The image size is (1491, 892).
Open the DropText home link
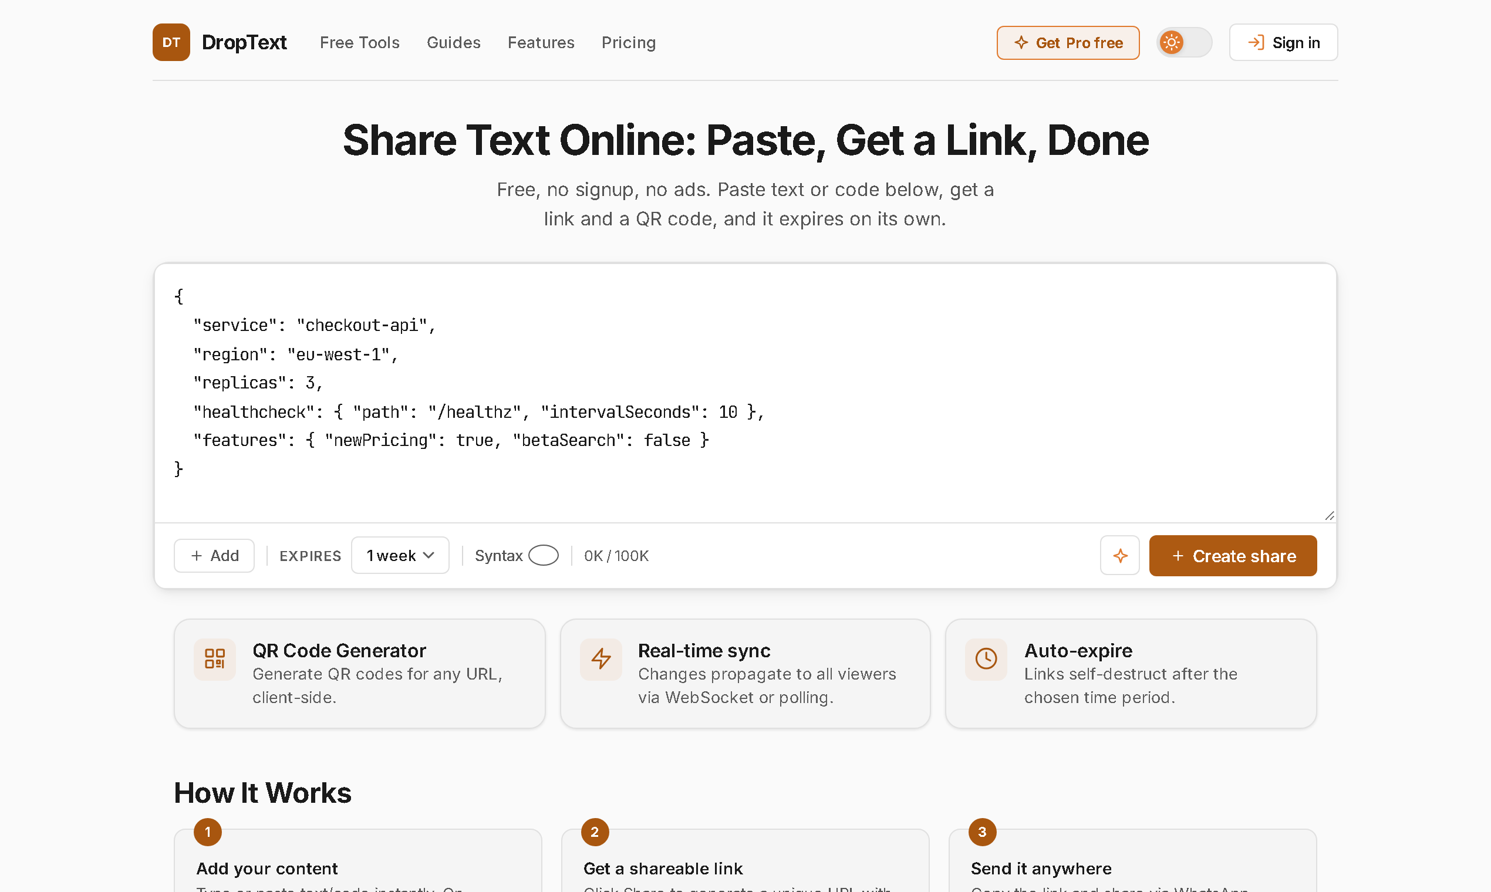pos(244,42)
